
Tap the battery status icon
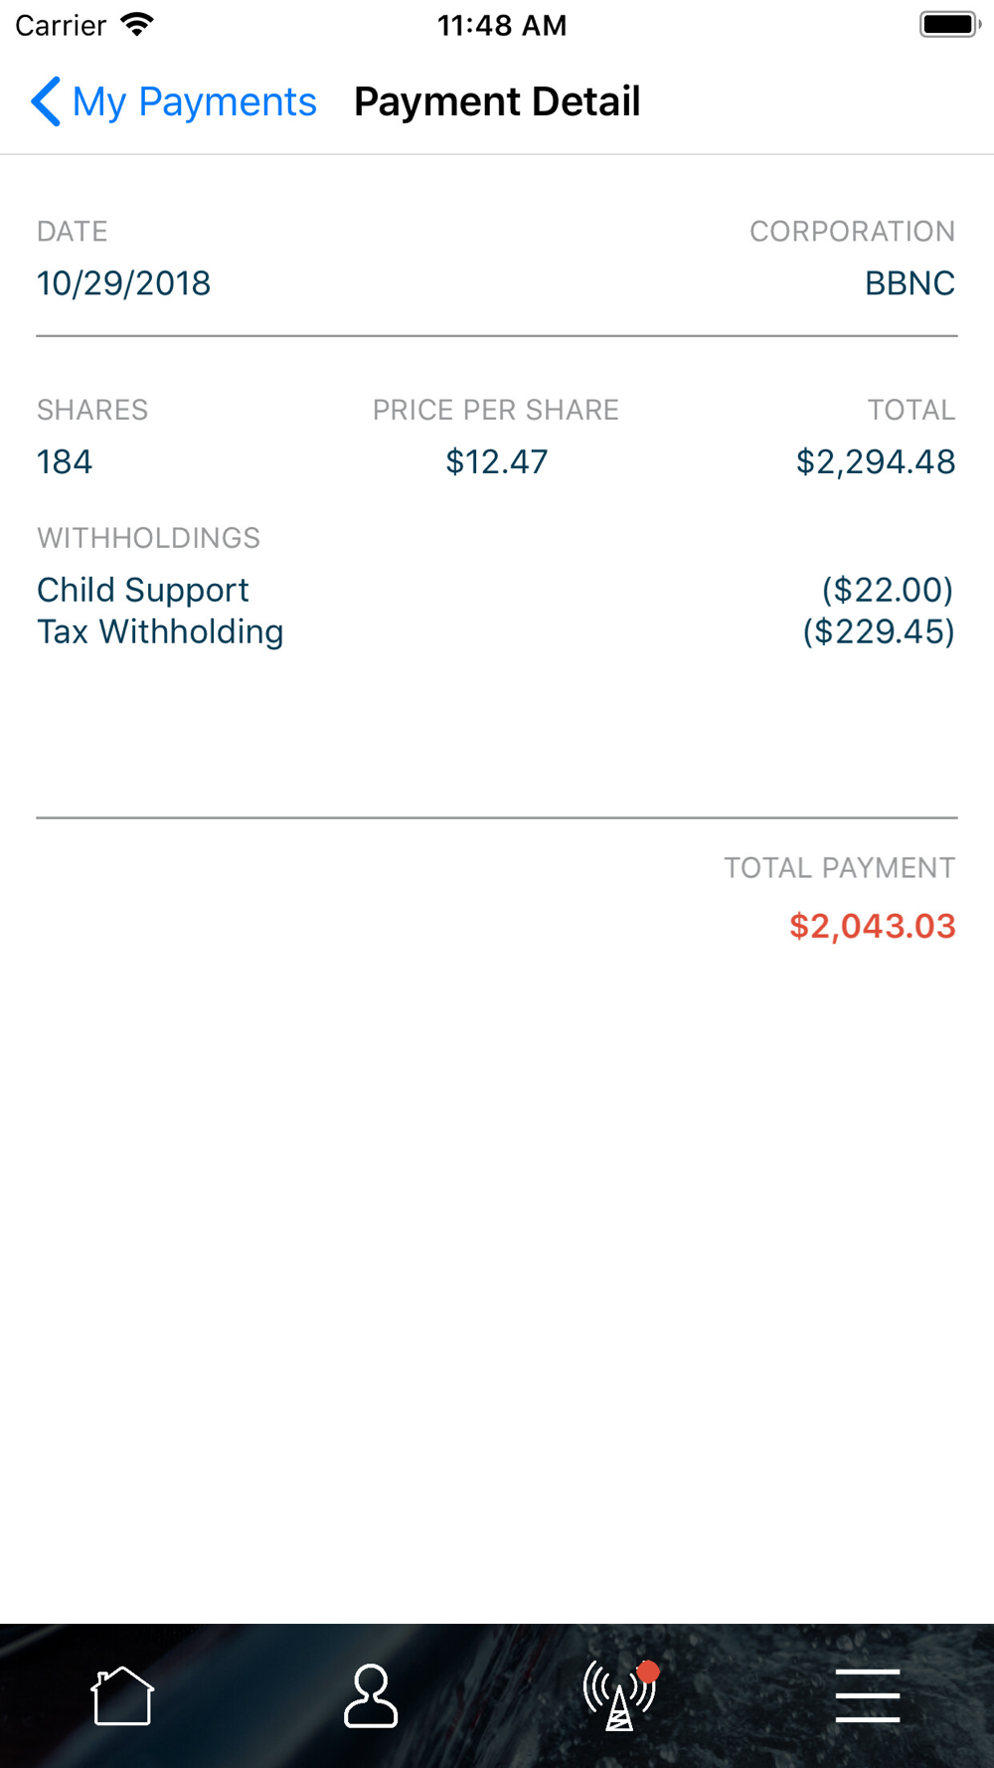[950, 24]
